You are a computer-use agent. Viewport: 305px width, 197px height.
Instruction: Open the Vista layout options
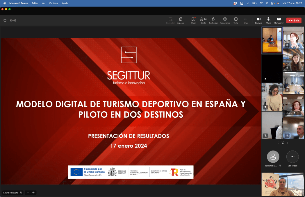point(236,19)
